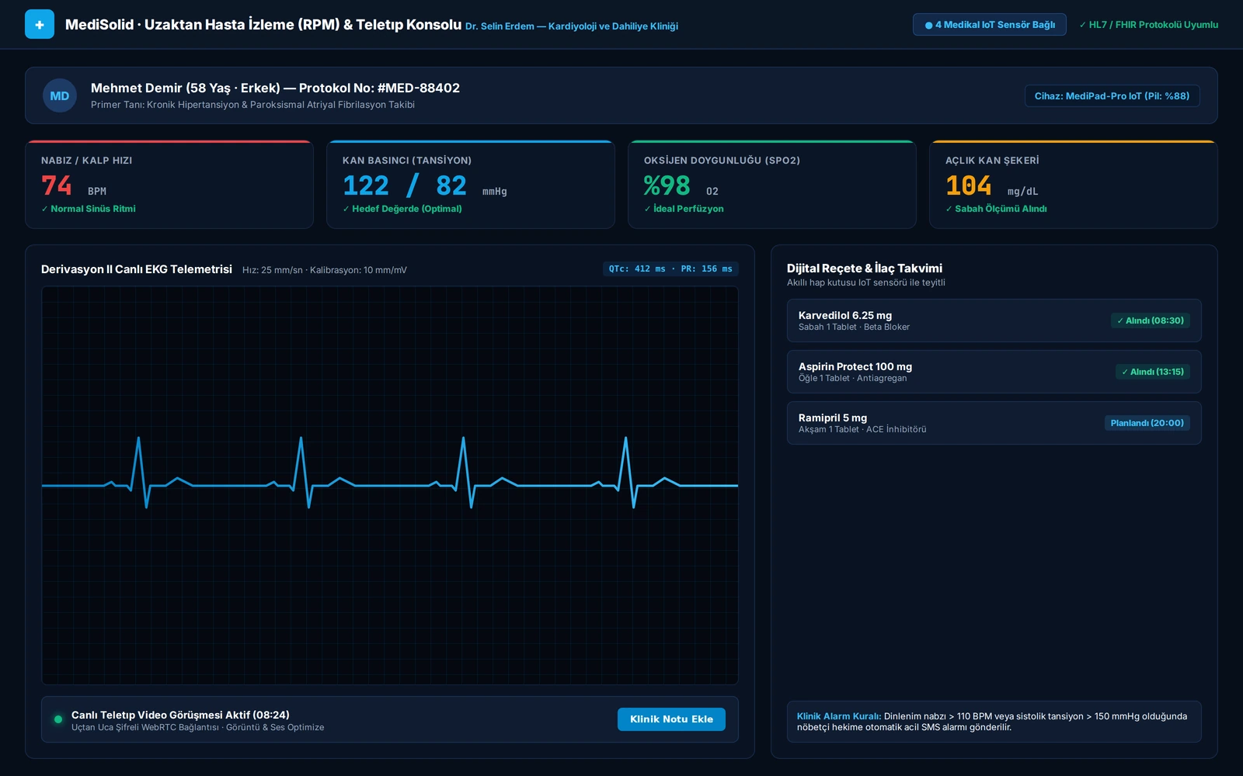Click the MD patient avatar

pyautogui.click(x=60, y=95)
